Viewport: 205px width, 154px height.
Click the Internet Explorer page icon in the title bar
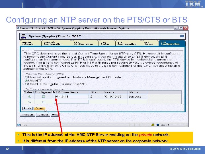click(19, 28)
